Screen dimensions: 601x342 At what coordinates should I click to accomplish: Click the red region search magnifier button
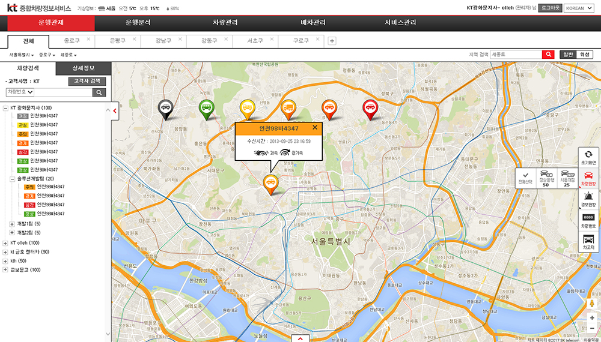(x=548, y=55)
